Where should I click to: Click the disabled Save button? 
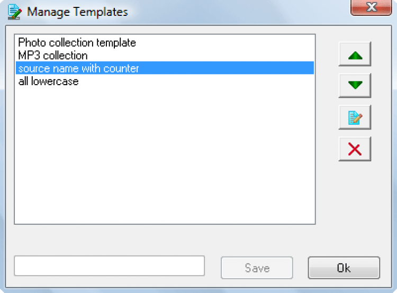click(x=257, y=268)
